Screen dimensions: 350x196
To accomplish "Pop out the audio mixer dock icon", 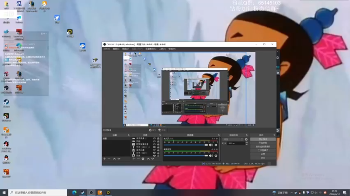I will pos(219,135).
